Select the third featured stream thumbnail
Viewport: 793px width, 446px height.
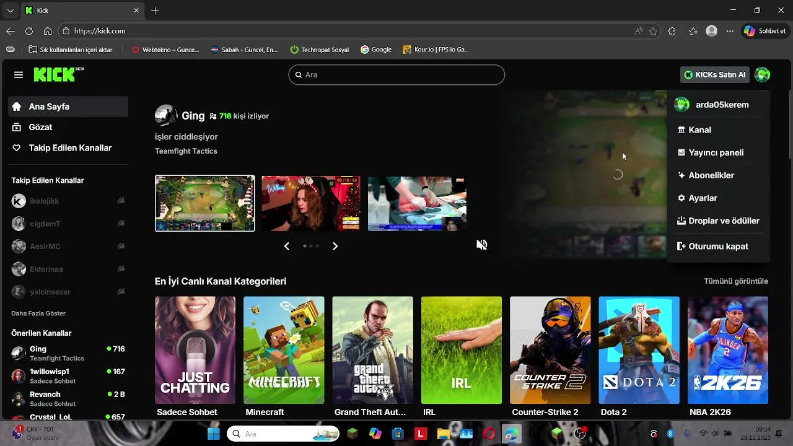click(x=417, y=203)
